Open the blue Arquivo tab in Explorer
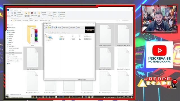The height and width of the screenshot is (101, 180). pos(8,10)
